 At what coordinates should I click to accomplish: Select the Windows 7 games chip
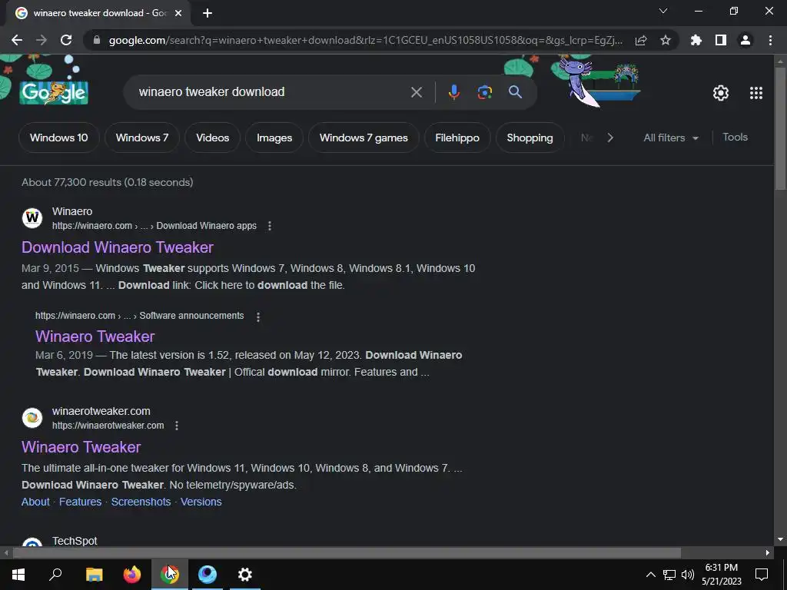pos(364,138)
